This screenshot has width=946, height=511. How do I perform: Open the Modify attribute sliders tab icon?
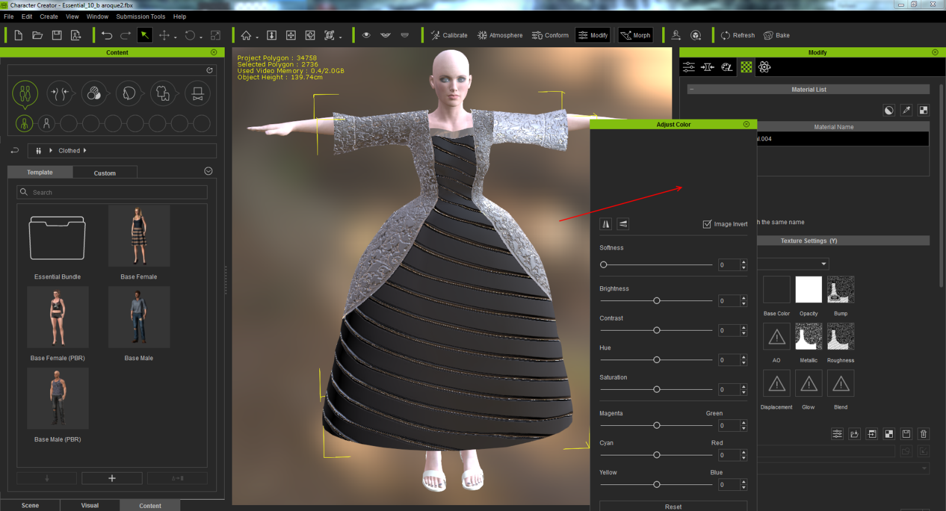pos(689,67)
